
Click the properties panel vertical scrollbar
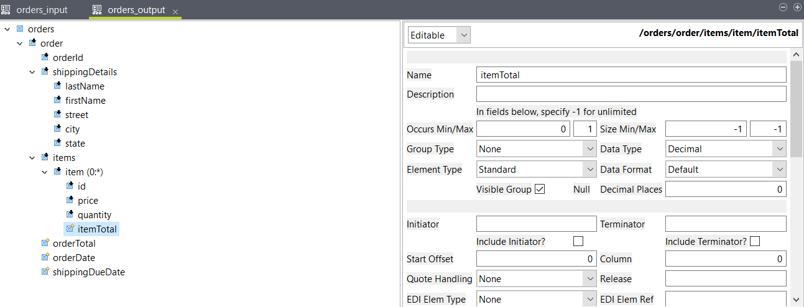point(795,106)
